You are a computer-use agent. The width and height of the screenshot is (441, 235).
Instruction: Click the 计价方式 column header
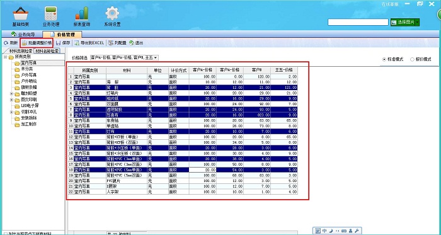coord(178,71)
